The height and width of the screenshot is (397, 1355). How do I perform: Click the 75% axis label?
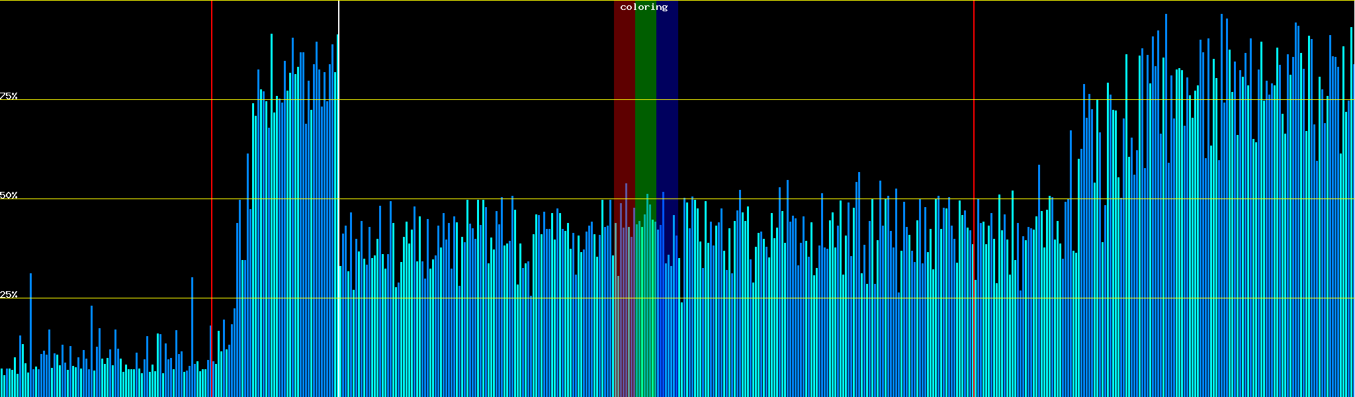pos(9,96)
